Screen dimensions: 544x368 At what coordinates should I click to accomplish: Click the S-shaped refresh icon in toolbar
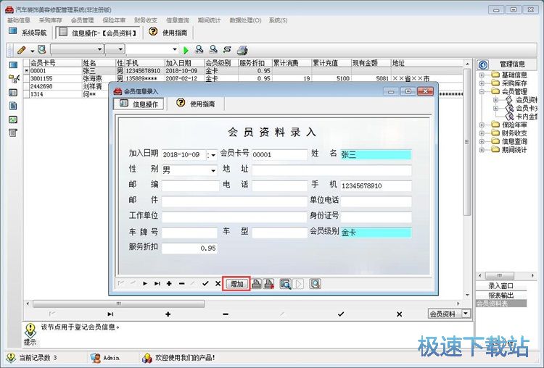227,50
